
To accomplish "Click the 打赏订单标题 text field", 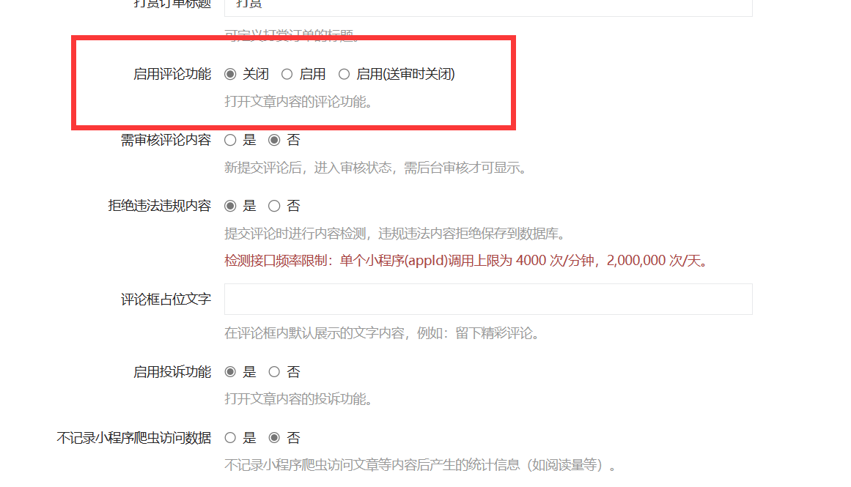I will point(488,7).
